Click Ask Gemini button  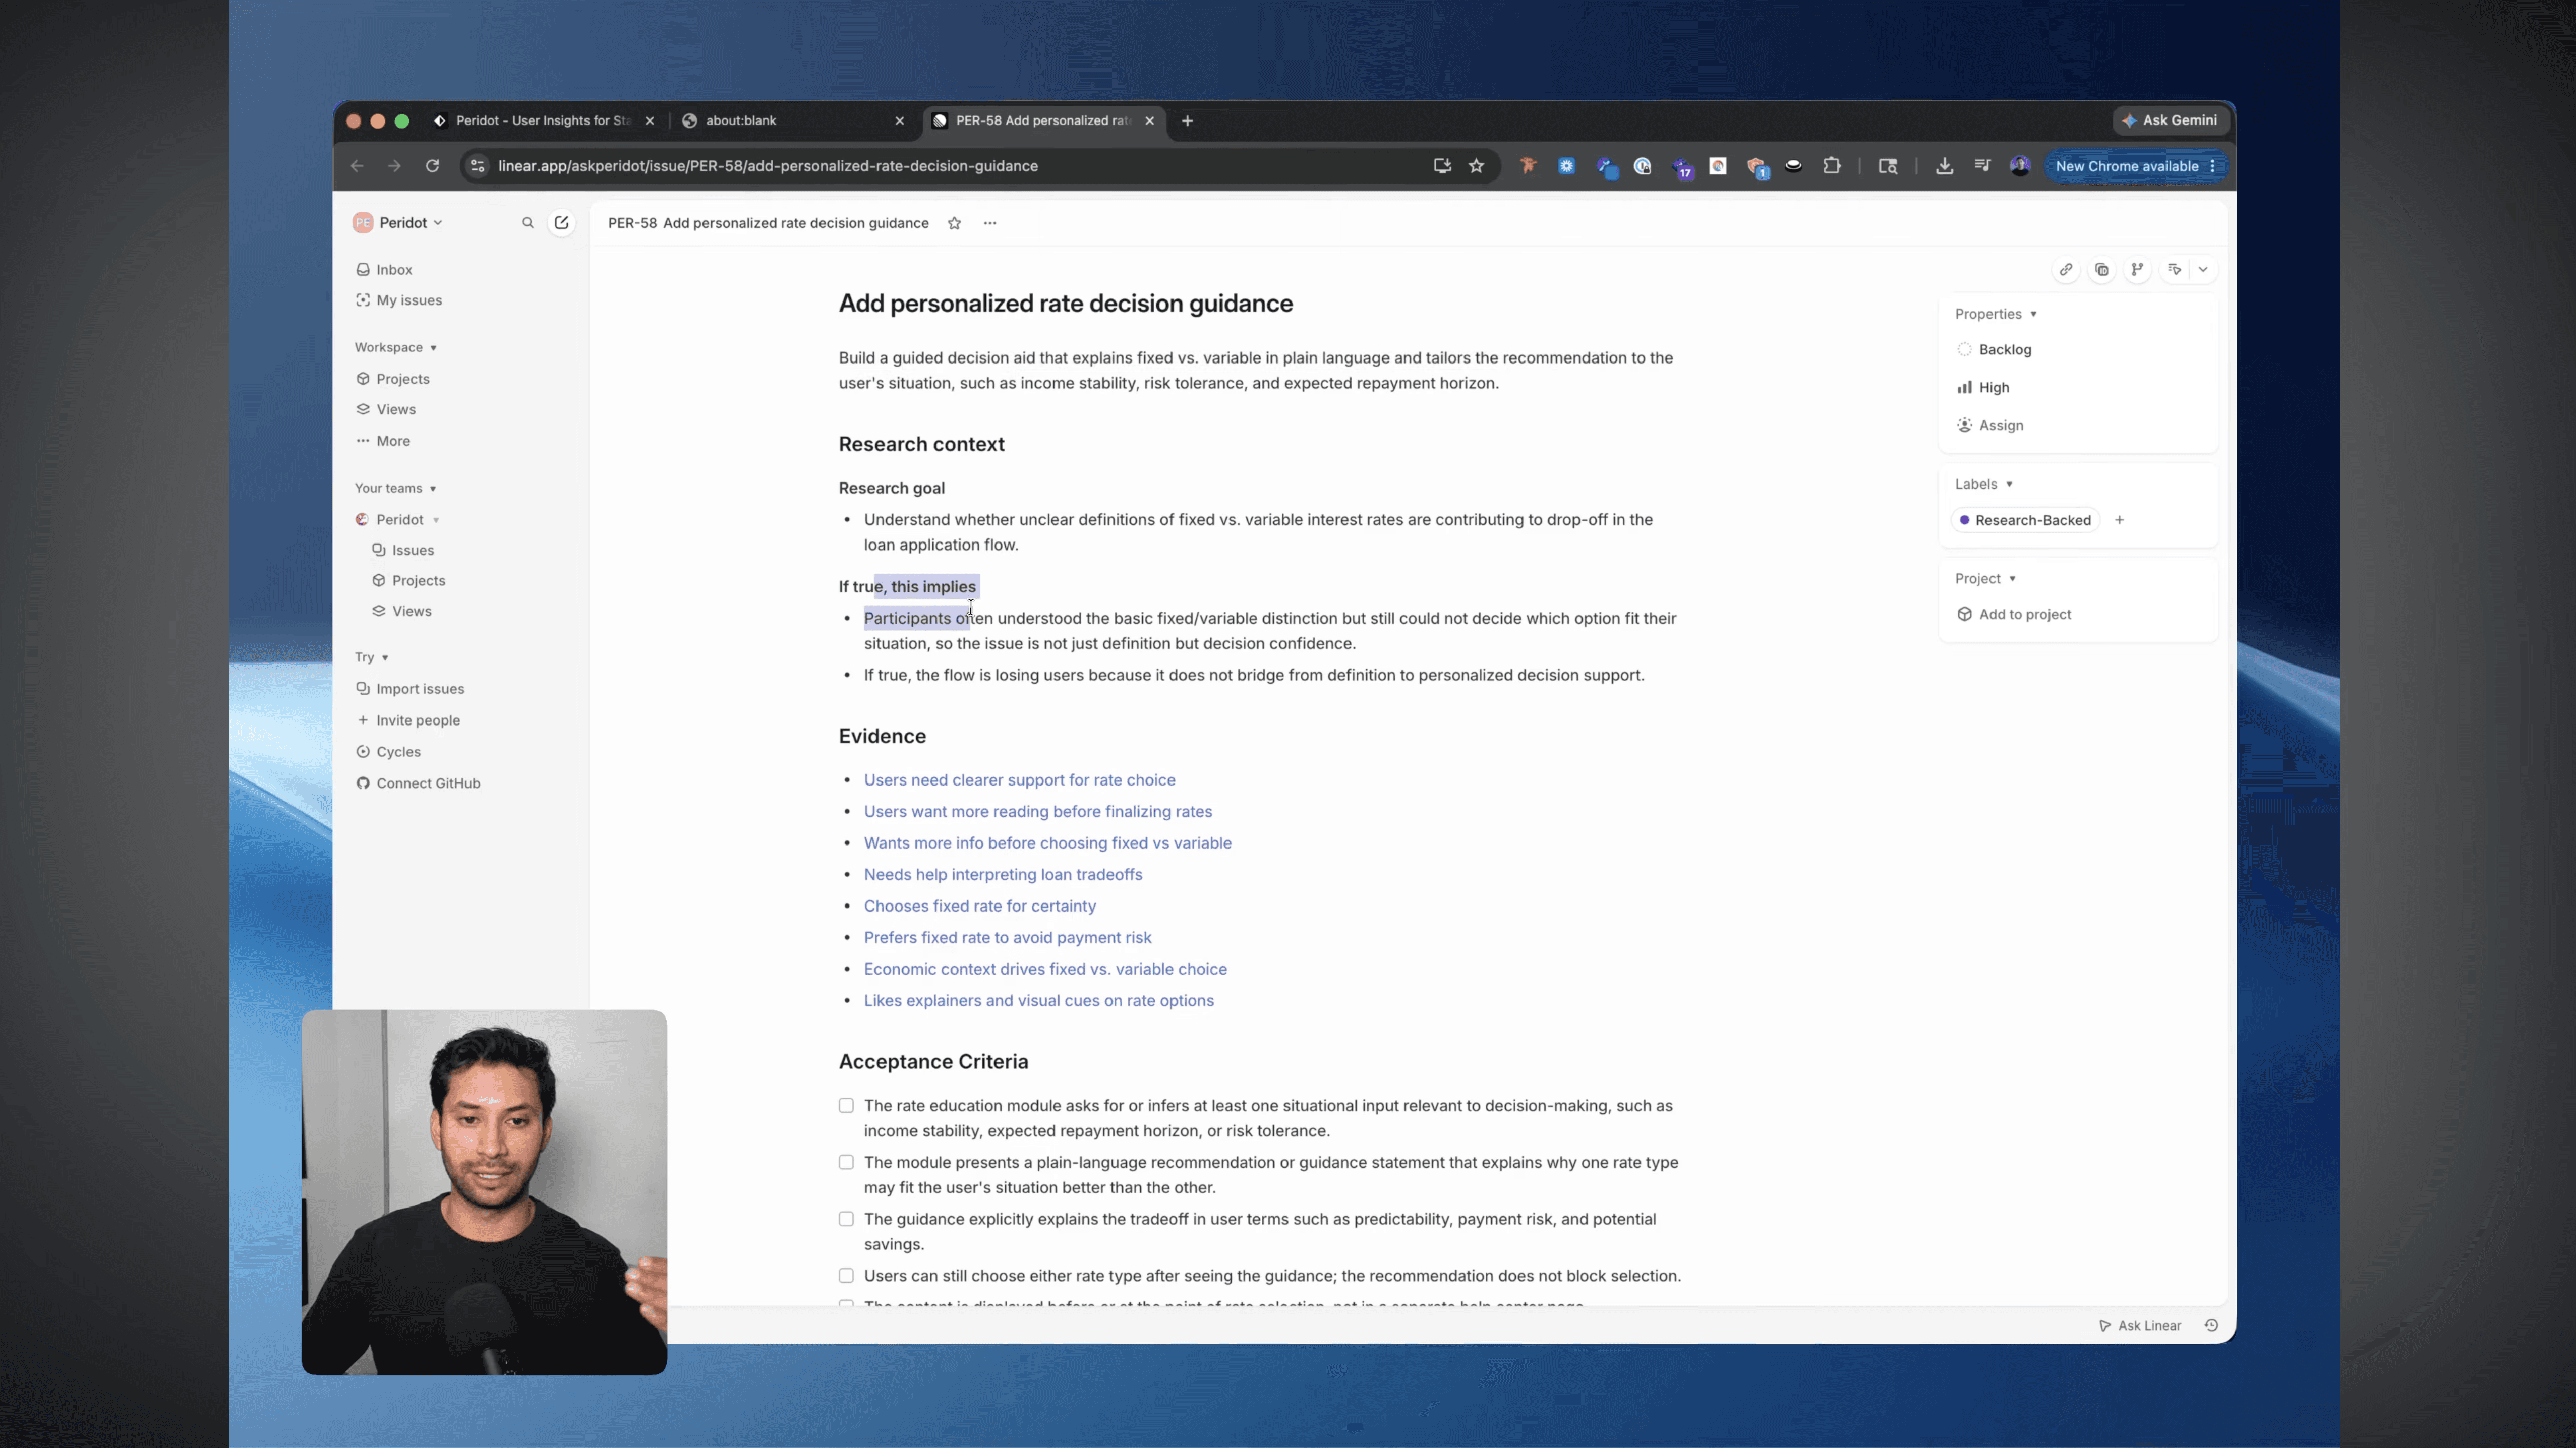pyautogui.click(x=2170, y=120)
